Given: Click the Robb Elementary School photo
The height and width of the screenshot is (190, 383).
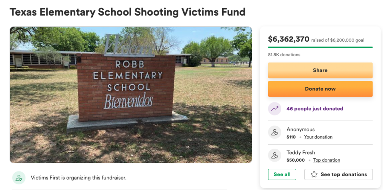Looking at the screenshot, I should [x=131, y=95].
